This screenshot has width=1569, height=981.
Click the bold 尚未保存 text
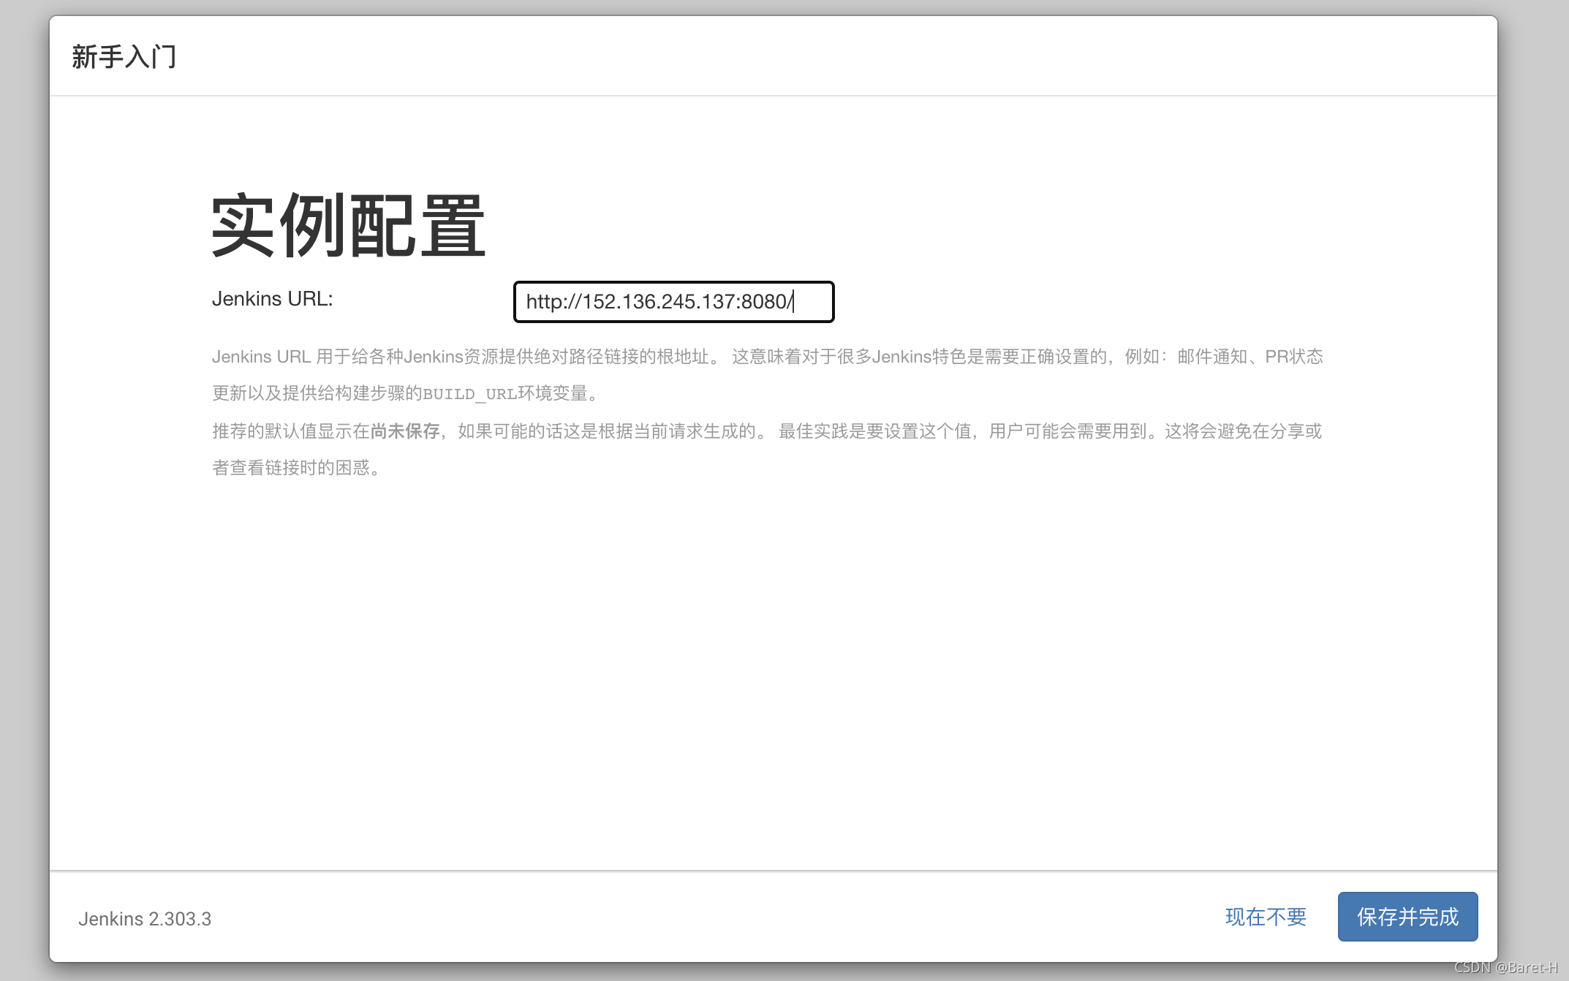pos(405,431)
